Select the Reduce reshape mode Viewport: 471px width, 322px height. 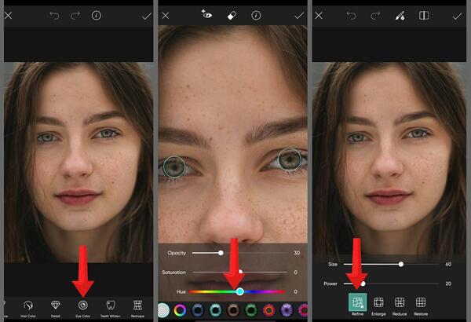(x=400, y=306)
